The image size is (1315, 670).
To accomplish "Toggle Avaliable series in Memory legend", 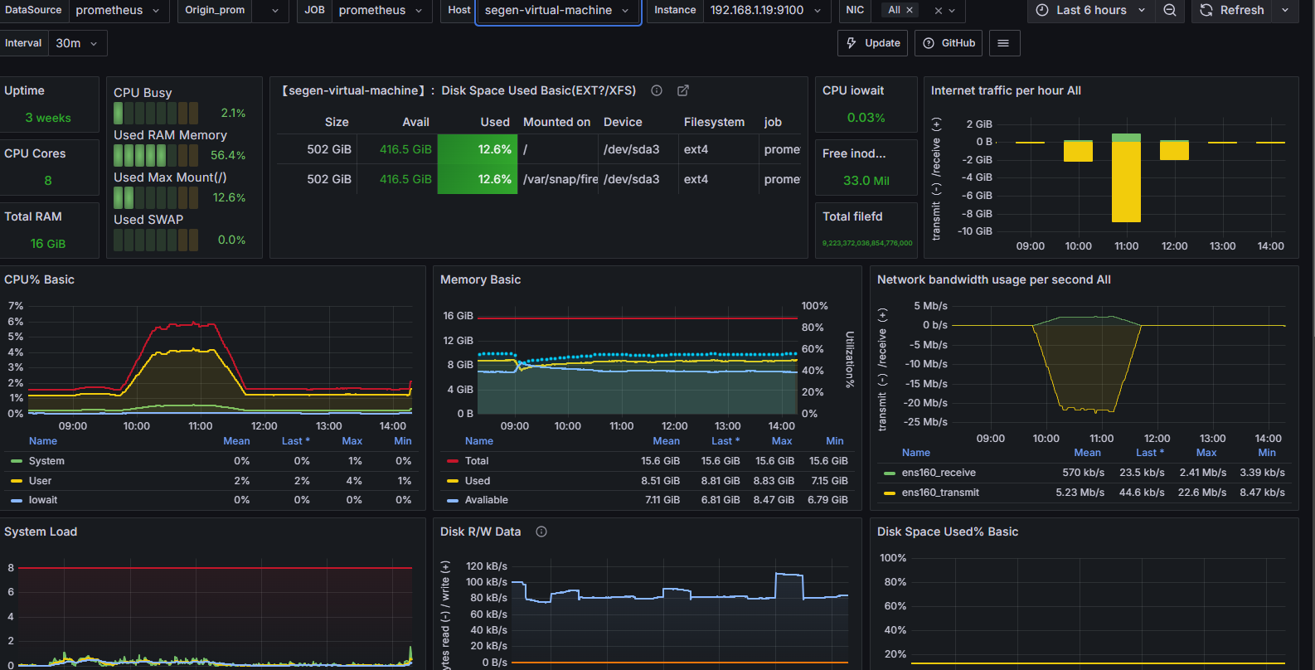I will [x=487, y=500].
